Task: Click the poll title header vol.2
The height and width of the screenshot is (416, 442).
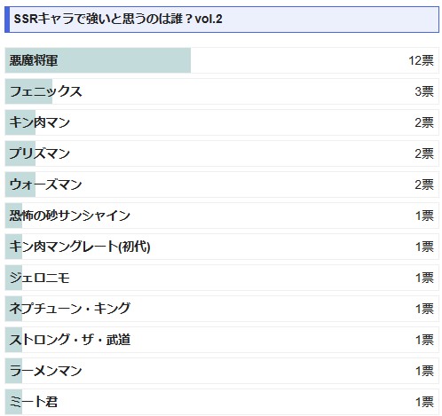Action: click(x=222, y=20)
